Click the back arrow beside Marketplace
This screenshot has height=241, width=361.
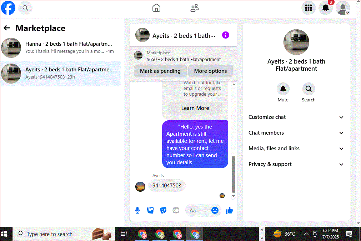coord(7,28)
